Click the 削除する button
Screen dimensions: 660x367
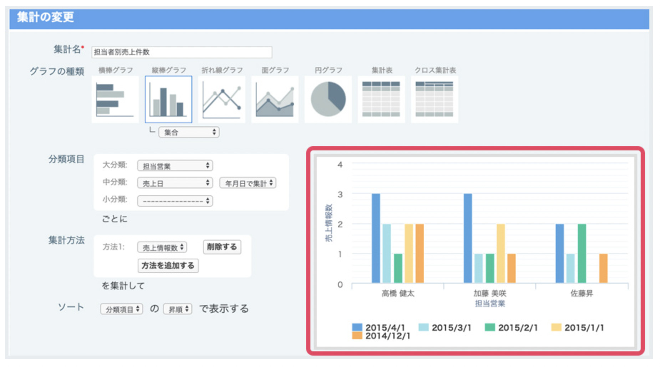coord(222,247)
